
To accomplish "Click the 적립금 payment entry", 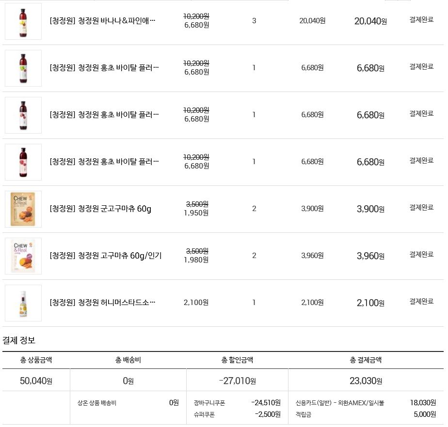I will 304,414.
